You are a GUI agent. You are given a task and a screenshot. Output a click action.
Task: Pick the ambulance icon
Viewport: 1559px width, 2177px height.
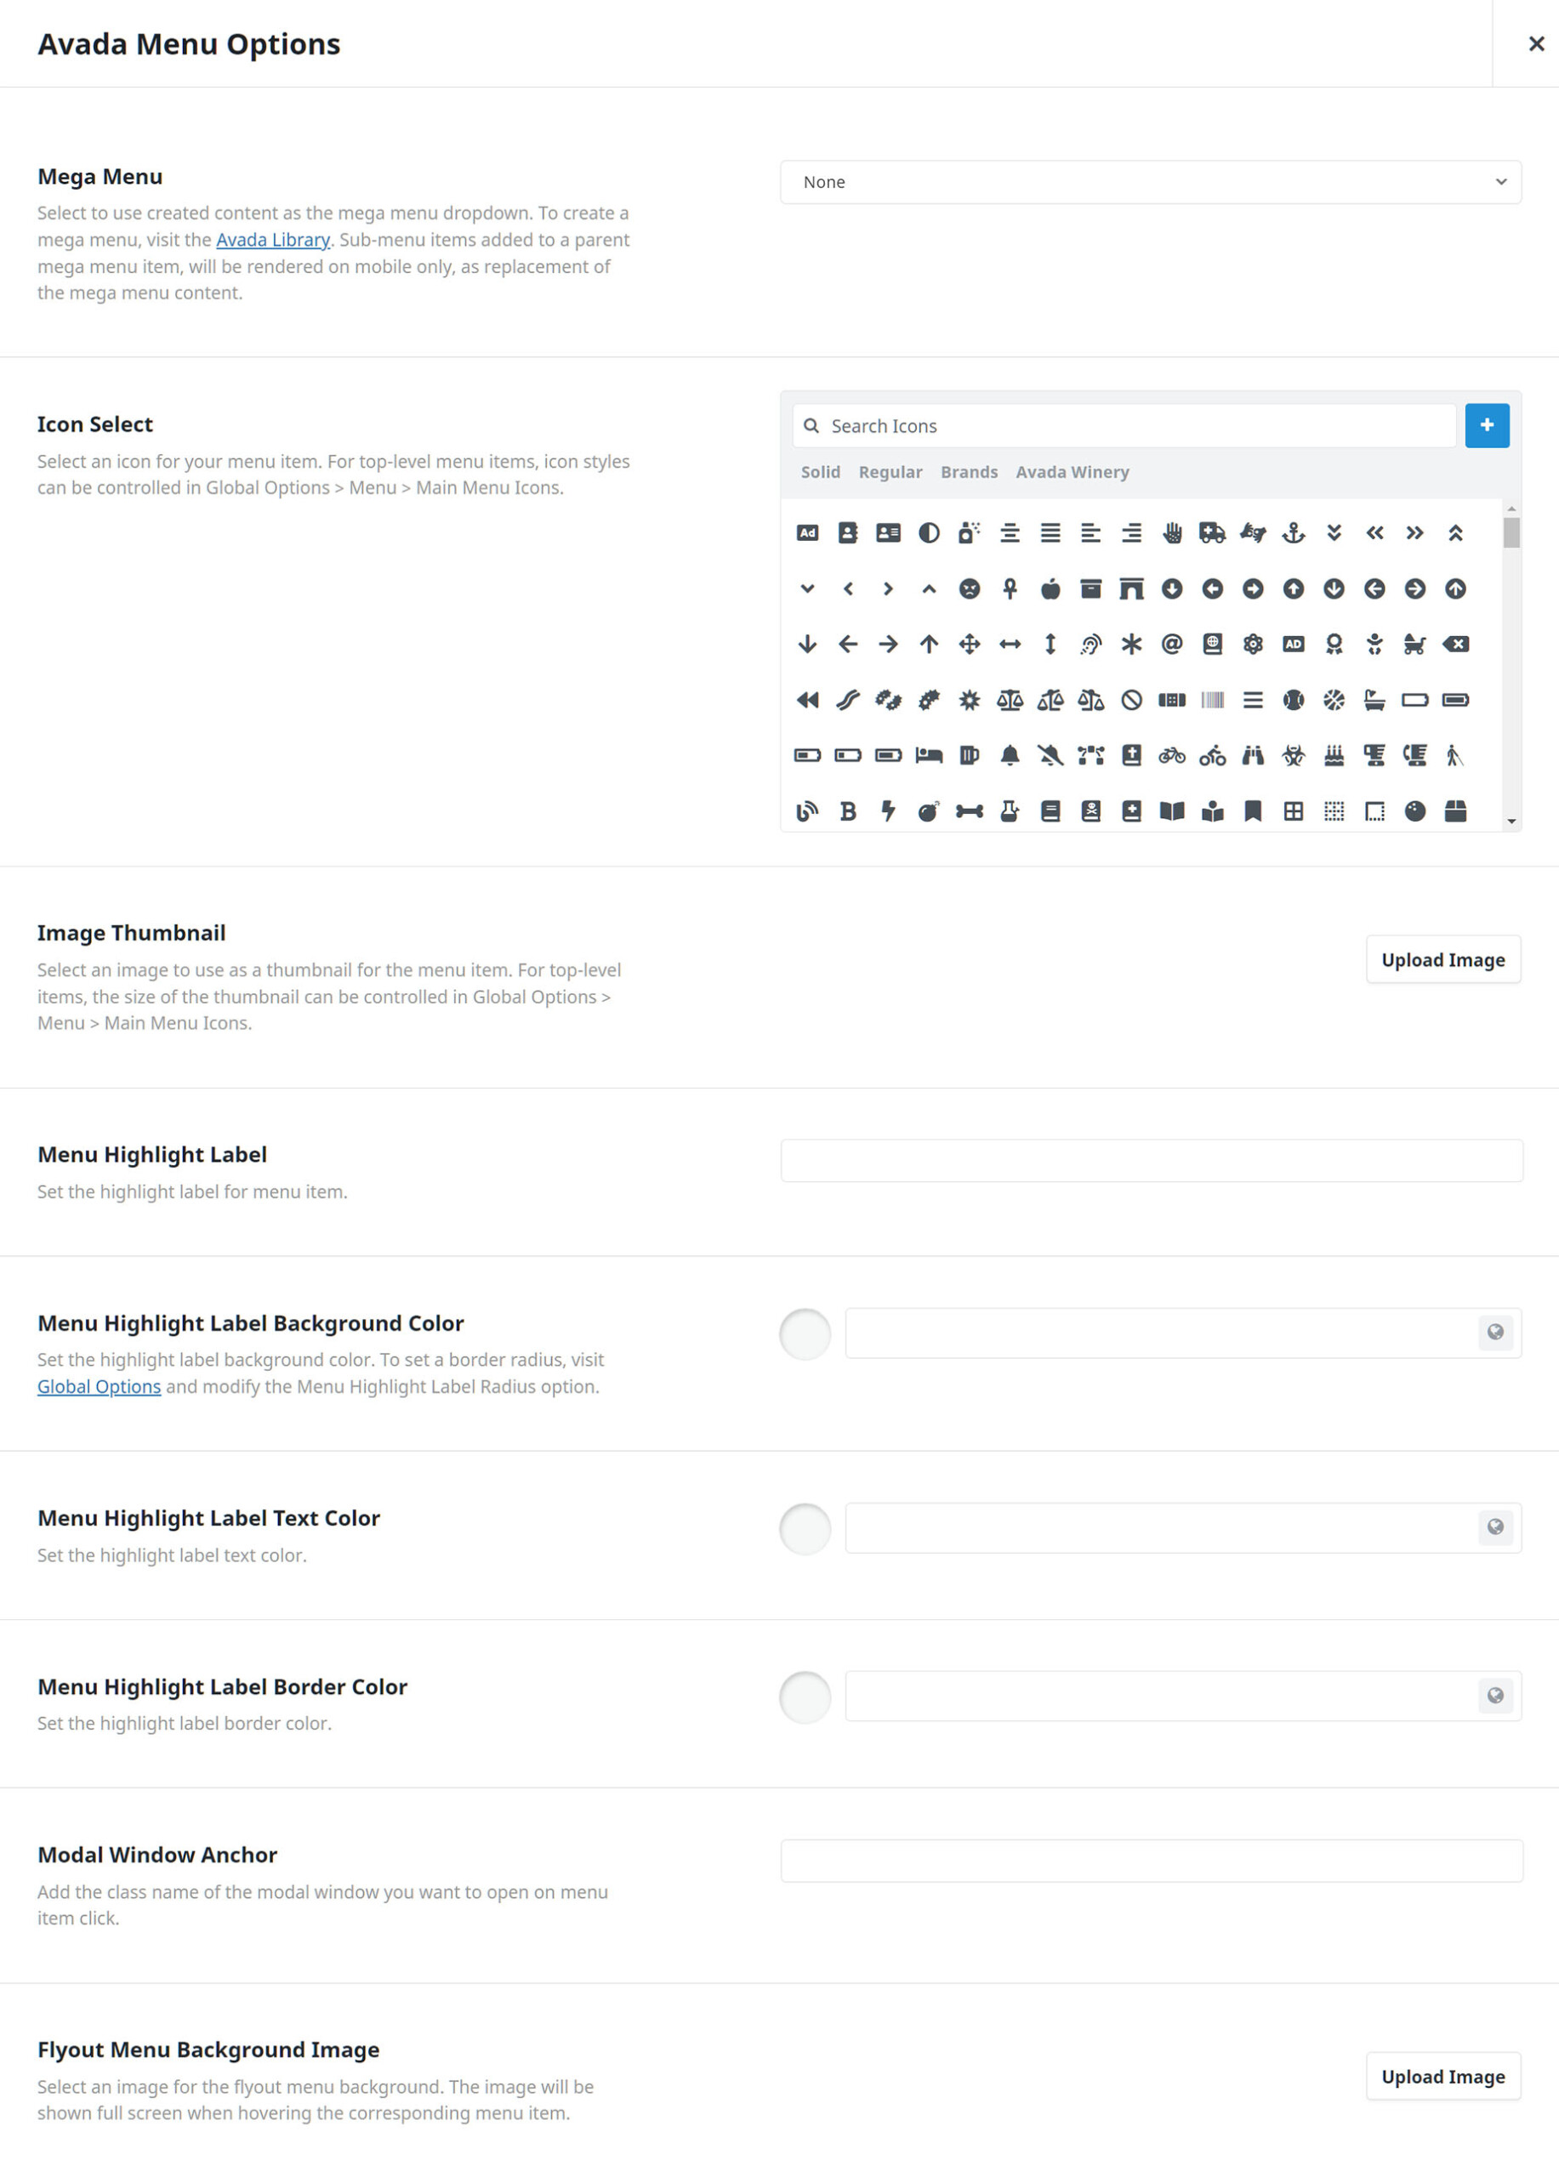coord(1213,532)
